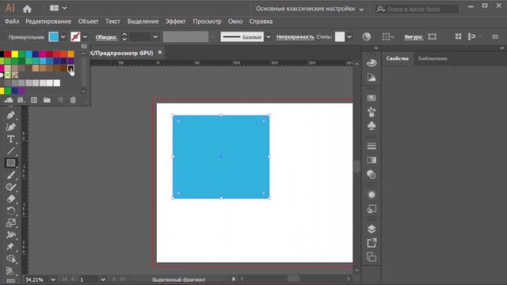Open the Graphic Styles panel icon
The width and height of the screenshot is (507, 285).
click(x=372, y=209)
